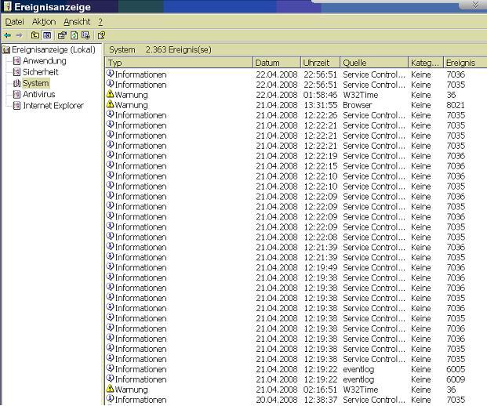Viewport: 487px width, 406px height.
Task: Click the time 12:38:37
Action: (321, 400)
